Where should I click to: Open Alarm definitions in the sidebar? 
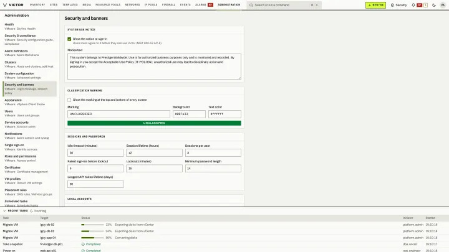[30, 53]
